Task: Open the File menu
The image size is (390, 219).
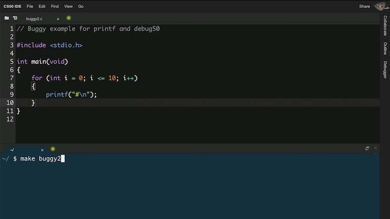Action: click(30, 6)
